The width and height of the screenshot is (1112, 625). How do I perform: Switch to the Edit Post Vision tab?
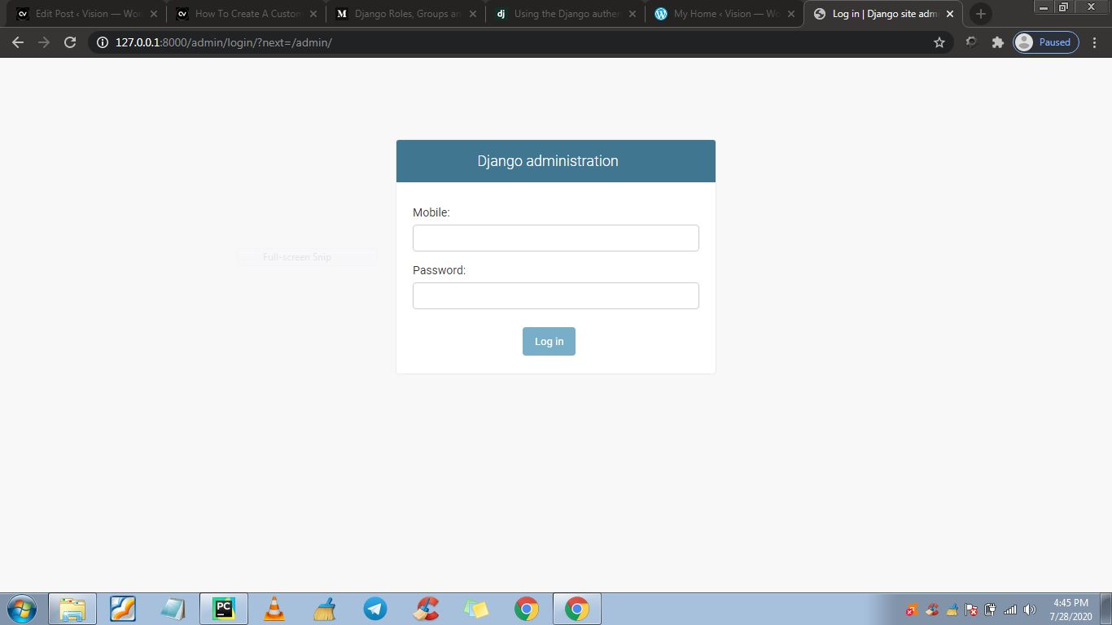[x=86, y=14]
